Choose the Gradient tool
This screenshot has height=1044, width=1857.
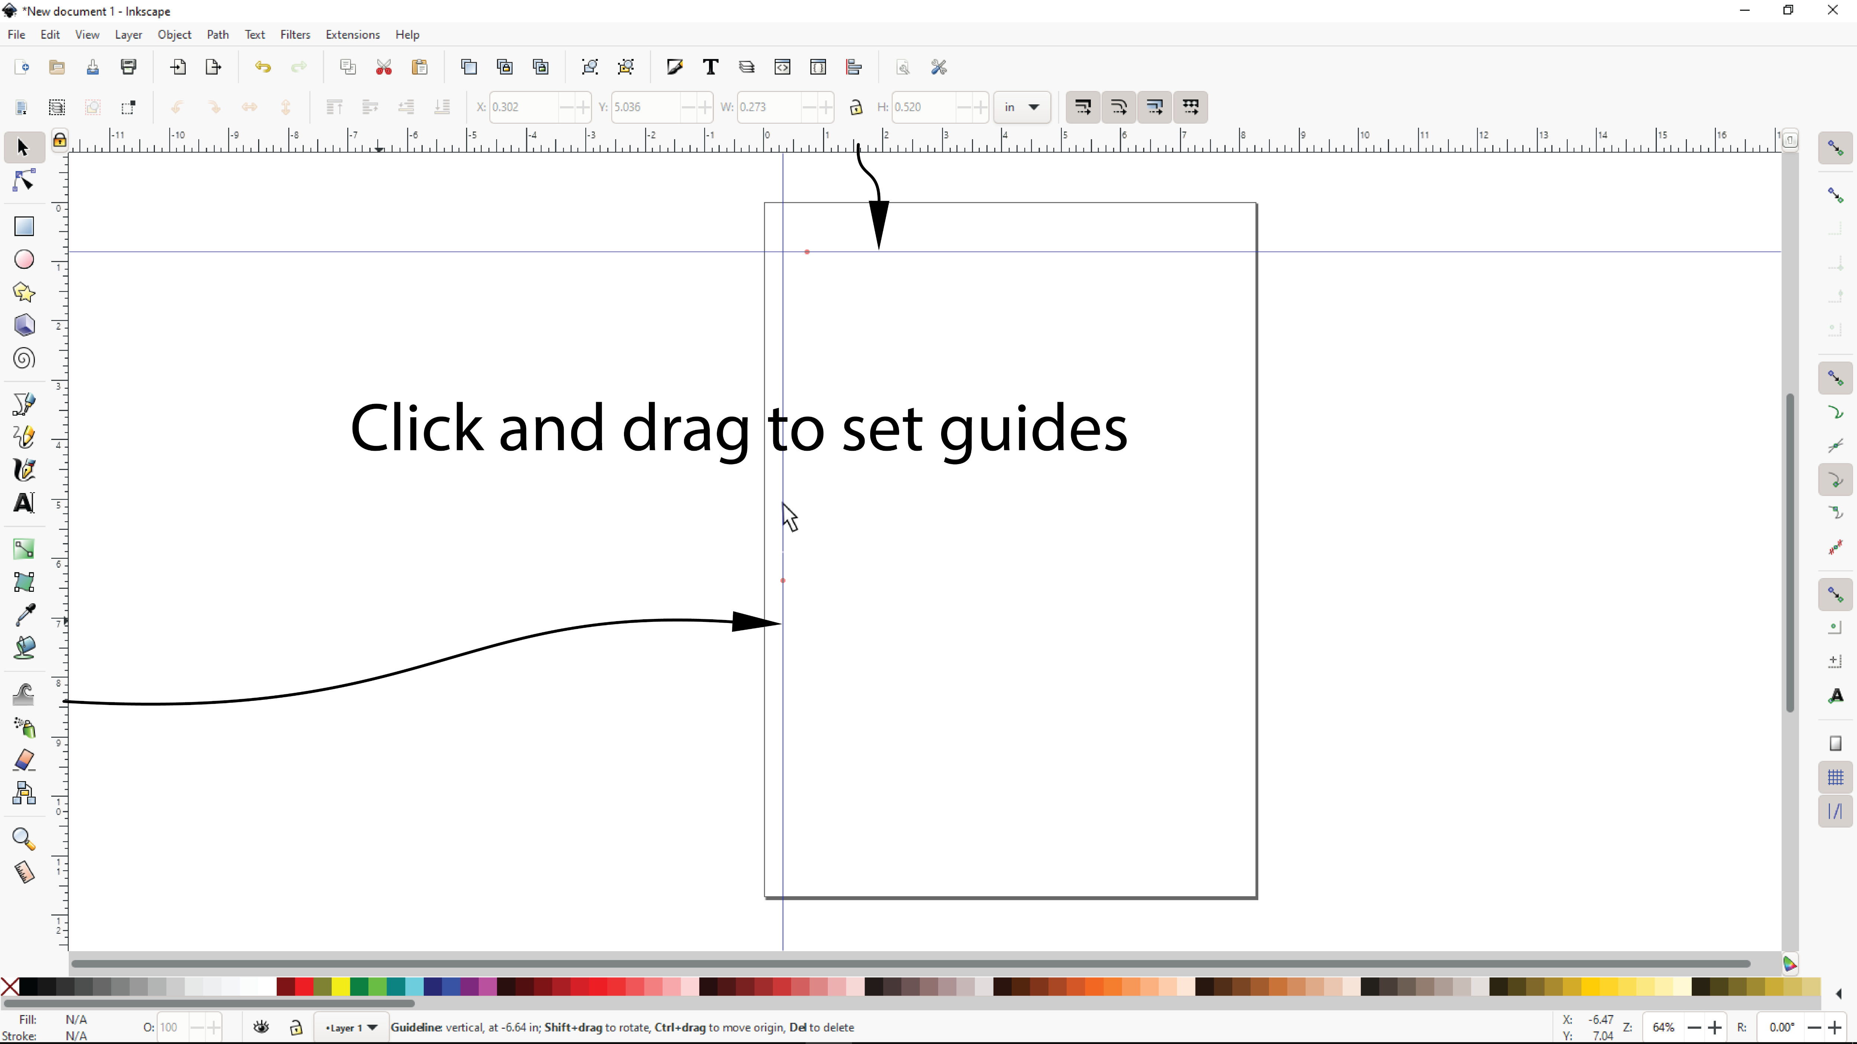click(x=24, y=550)
